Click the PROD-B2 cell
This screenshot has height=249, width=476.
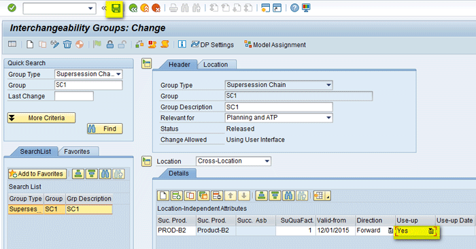pyautogui.click(x=176, y=231)
